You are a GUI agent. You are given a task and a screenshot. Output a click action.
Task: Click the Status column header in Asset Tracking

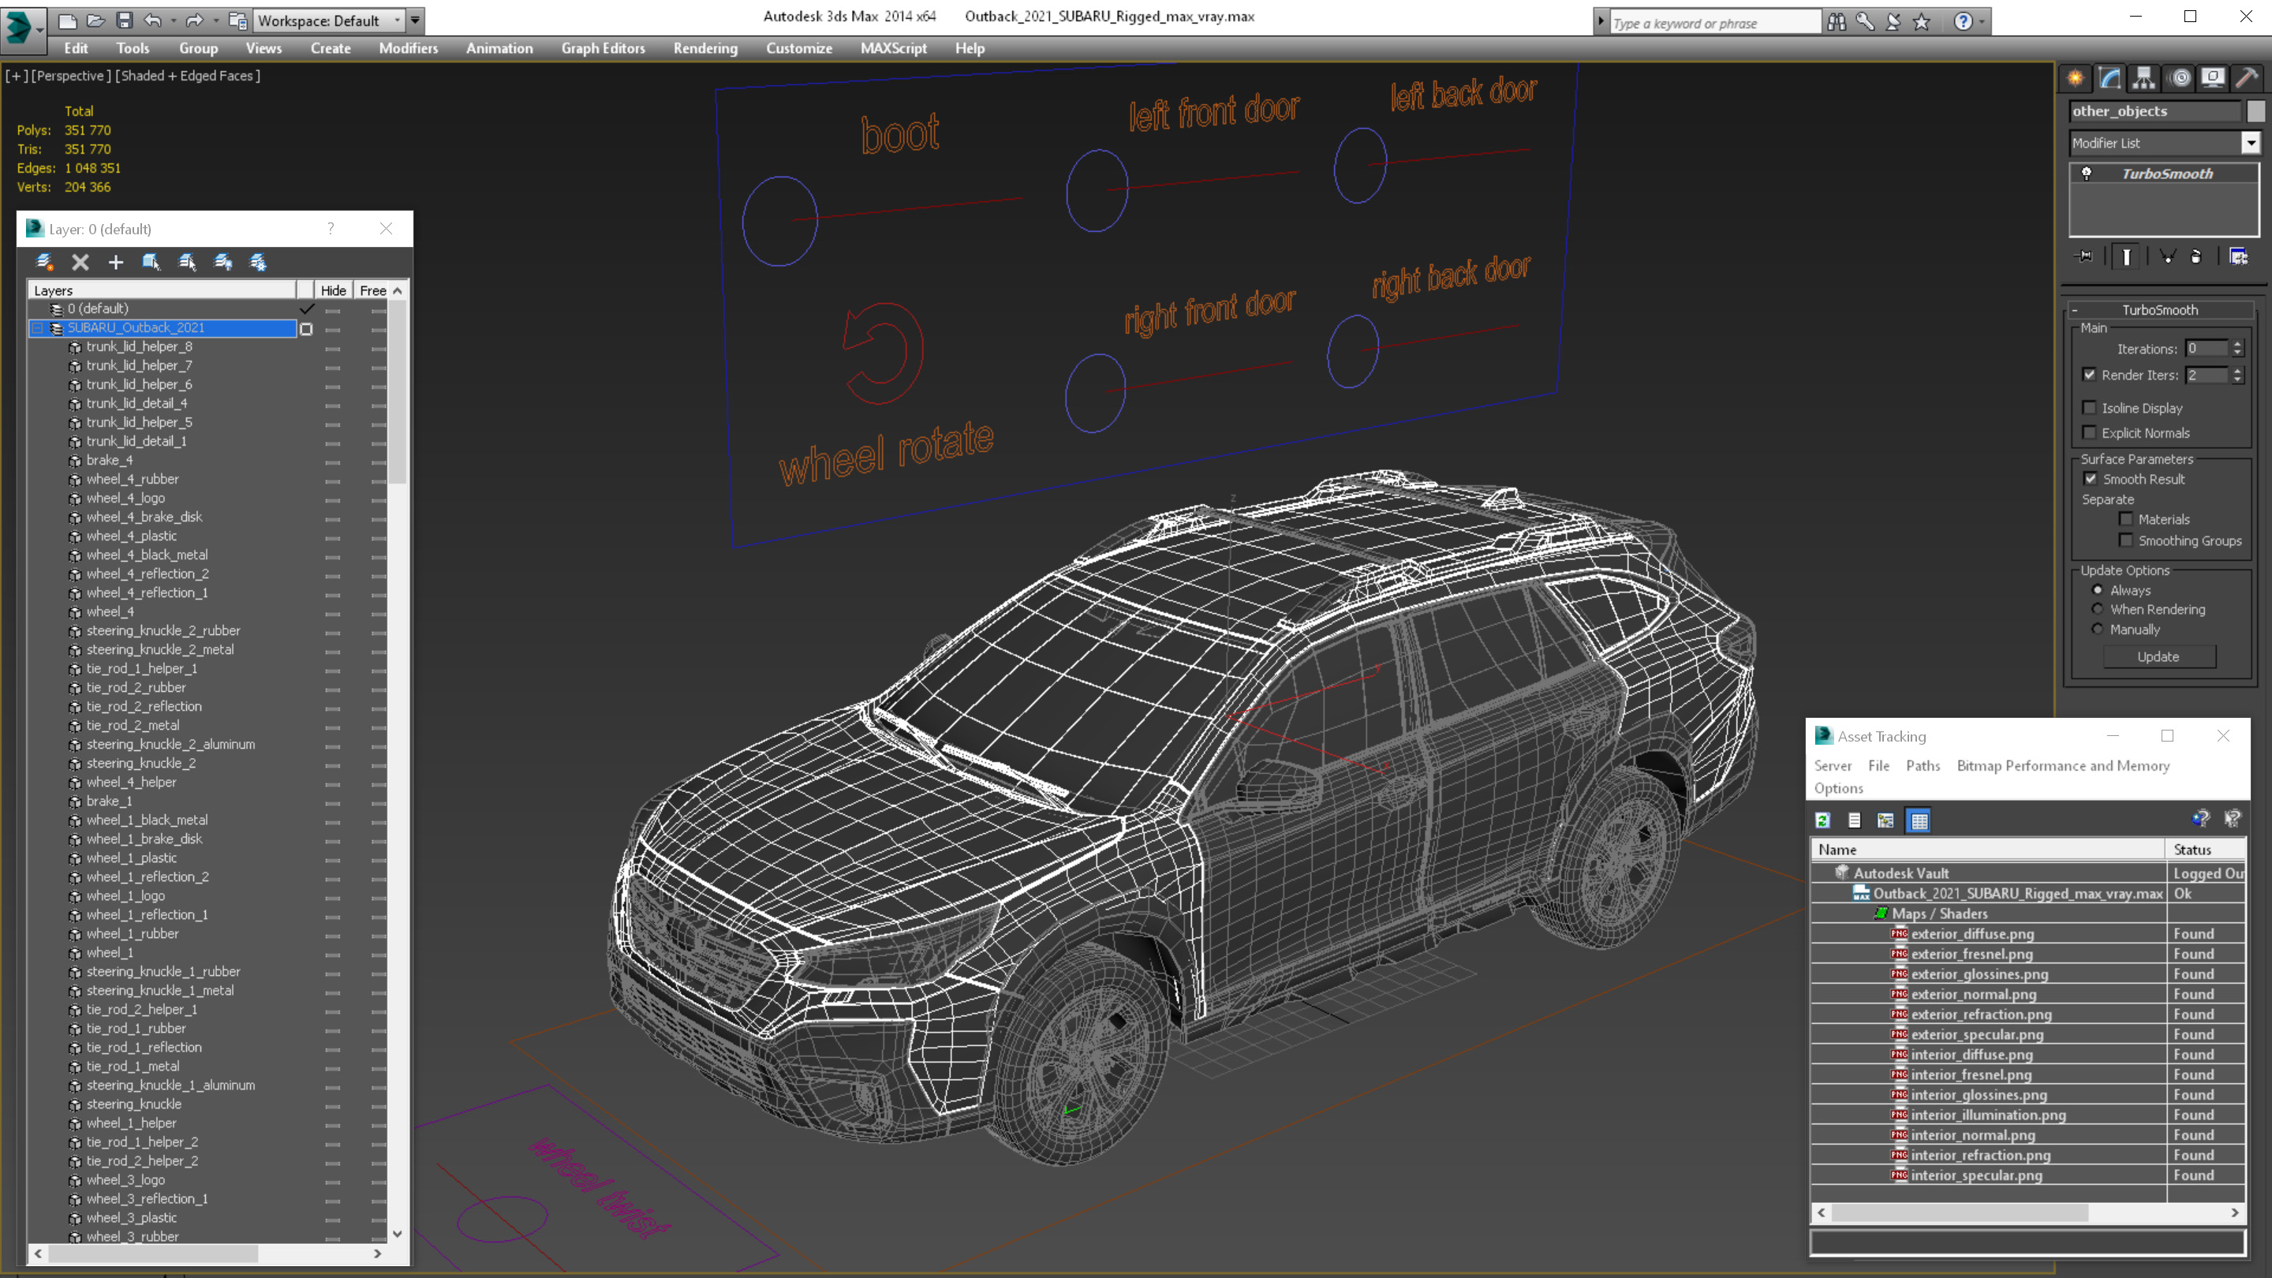(2204, 850)
